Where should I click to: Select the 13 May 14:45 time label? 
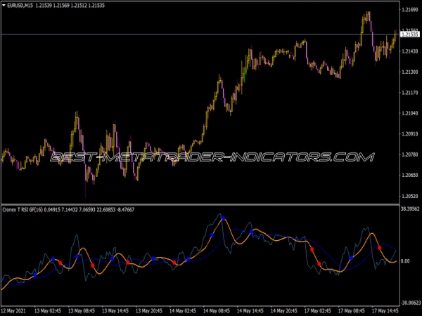coord(117,310)
